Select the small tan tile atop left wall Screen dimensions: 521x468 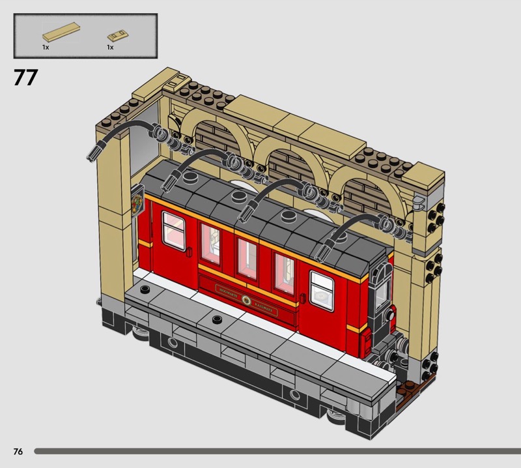coord(175,79)
